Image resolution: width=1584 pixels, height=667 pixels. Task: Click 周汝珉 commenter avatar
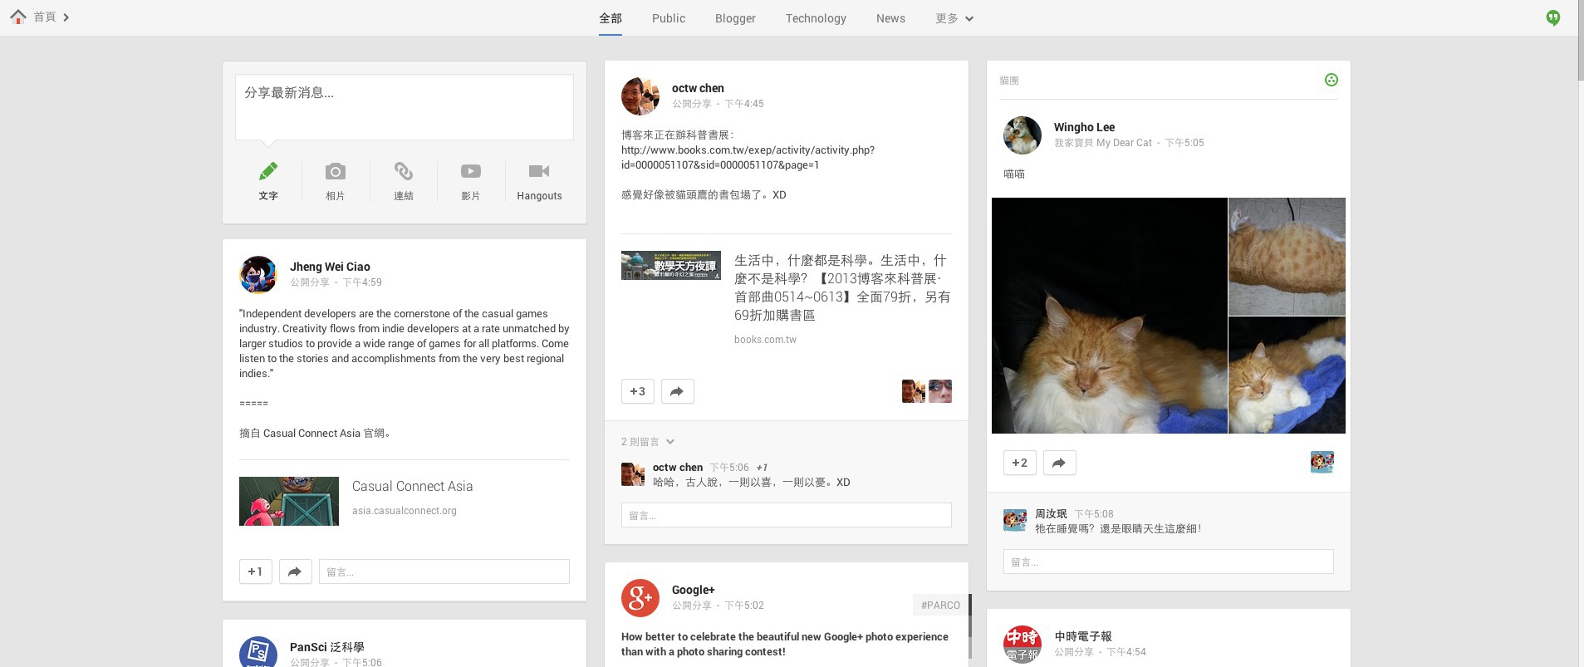(1015, 521)
